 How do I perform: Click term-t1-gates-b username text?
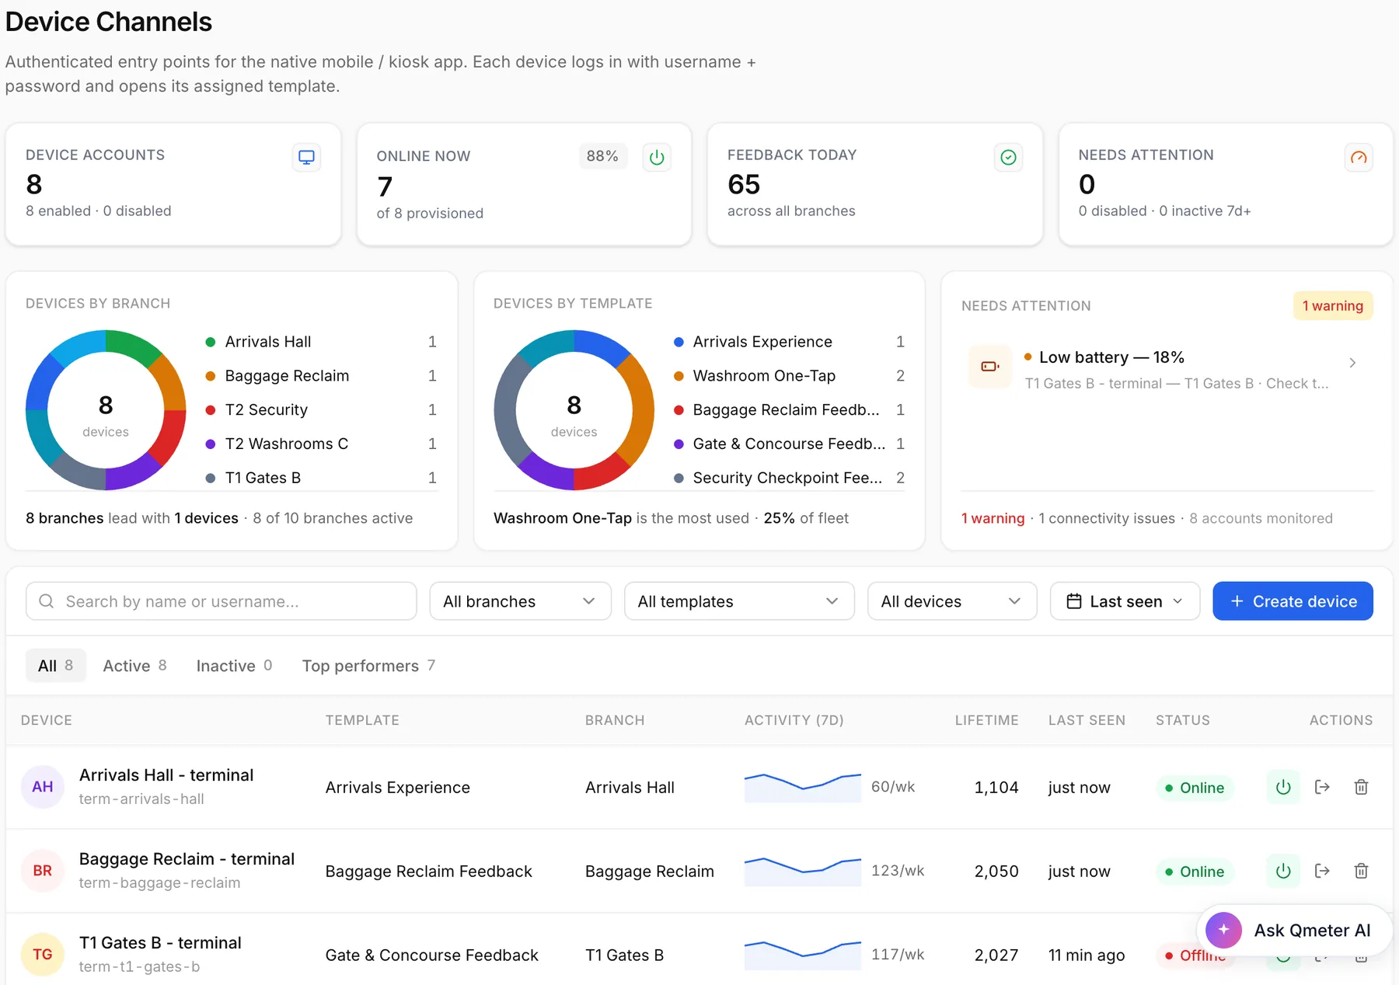point(140,966)
